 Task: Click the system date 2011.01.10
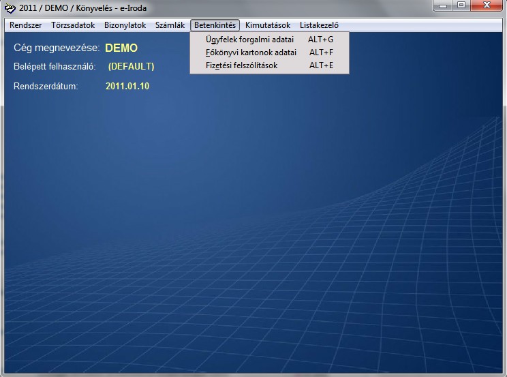pos(127,87)
